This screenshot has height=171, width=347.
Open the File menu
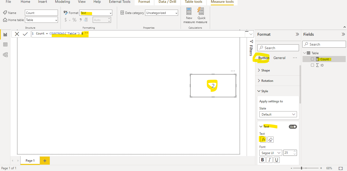coord(8,2)
